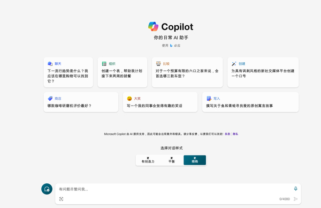Open the 创建一个表 meal plan suggestion card
Screen dimensions: 321x208
click(123, 72)
